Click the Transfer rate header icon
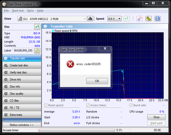This screenshot has width=171, height=135. [45, 26]
